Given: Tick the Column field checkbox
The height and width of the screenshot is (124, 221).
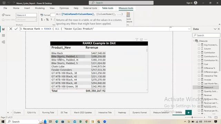Looking at the screenshot, I should click(x=199, y=49).
